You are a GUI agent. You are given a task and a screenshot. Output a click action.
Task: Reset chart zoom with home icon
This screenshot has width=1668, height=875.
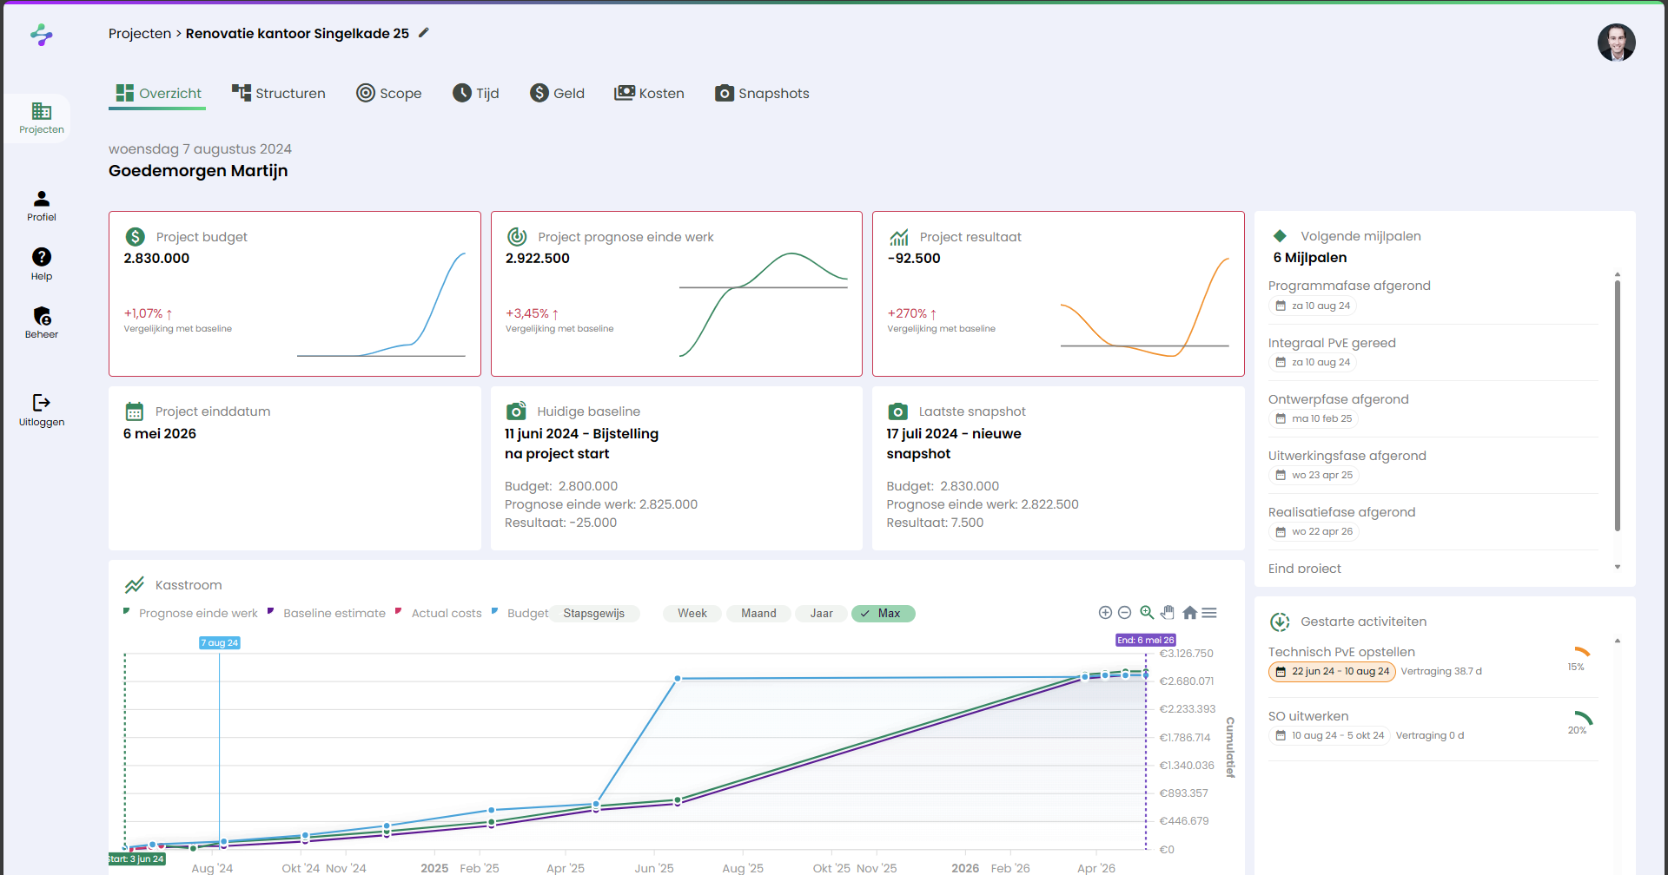pos(1189,613)
